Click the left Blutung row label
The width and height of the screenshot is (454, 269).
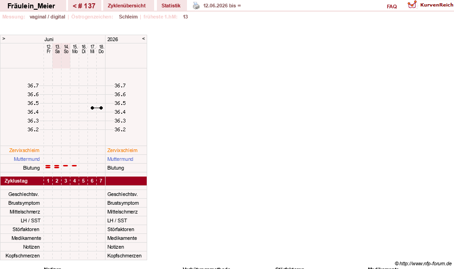point(31,168)
